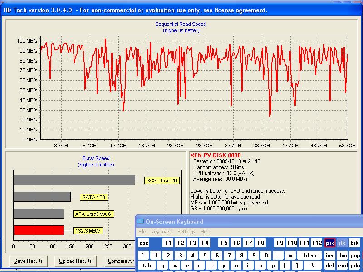Toggle the slk scroll lock key

point(342,243)
